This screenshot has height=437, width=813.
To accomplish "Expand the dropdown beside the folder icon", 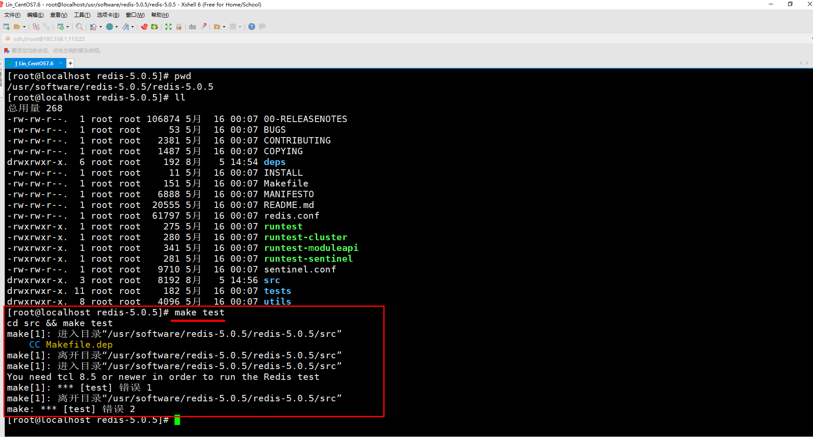I will [x=24, y=27].
